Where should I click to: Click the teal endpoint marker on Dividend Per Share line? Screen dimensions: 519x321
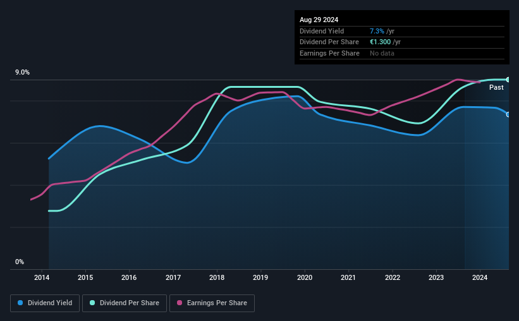508,80
